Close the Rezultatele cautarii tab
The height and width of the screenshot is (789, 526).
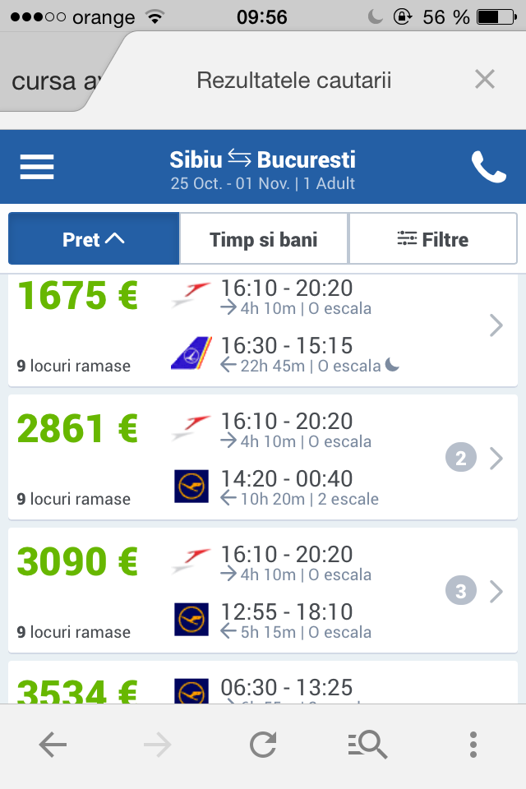(485, 80)
